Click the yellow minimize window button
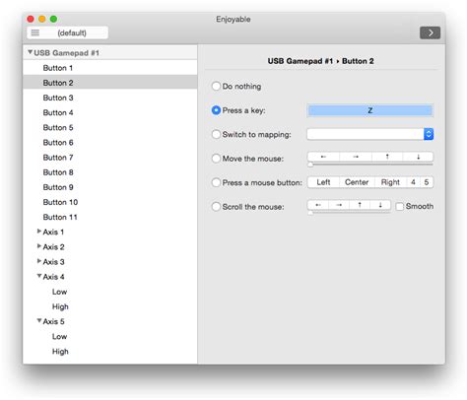 pos(42,19)
